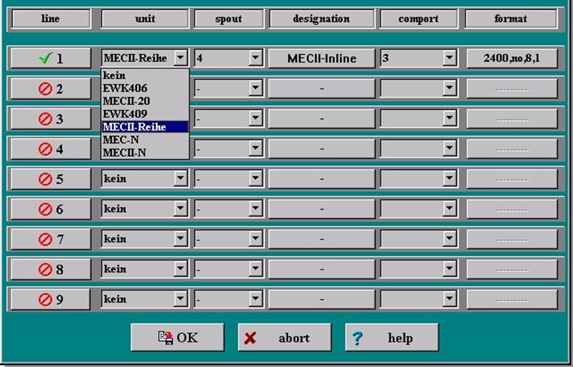
Task: Open the line 5 comport dropdown
Action: tap(449, 178)
